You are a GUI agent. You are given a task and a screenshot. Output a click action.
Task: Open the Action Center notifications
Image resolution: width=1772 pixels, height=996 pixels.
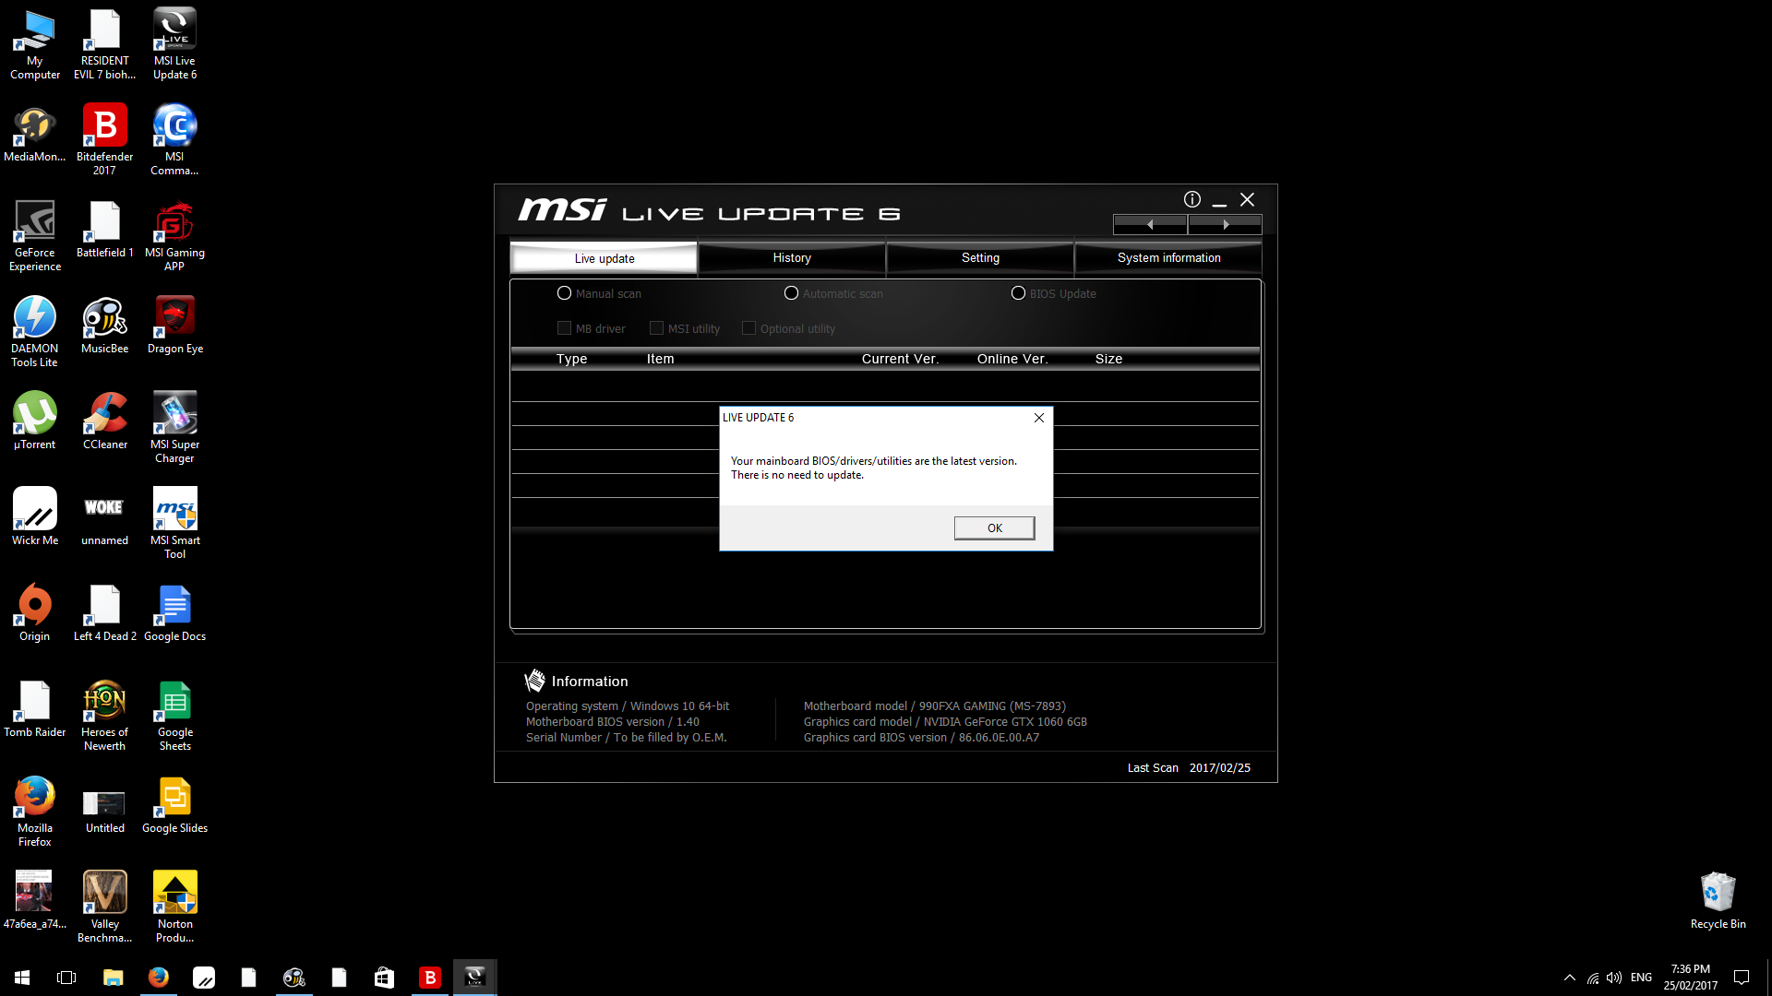point(1742,978)
